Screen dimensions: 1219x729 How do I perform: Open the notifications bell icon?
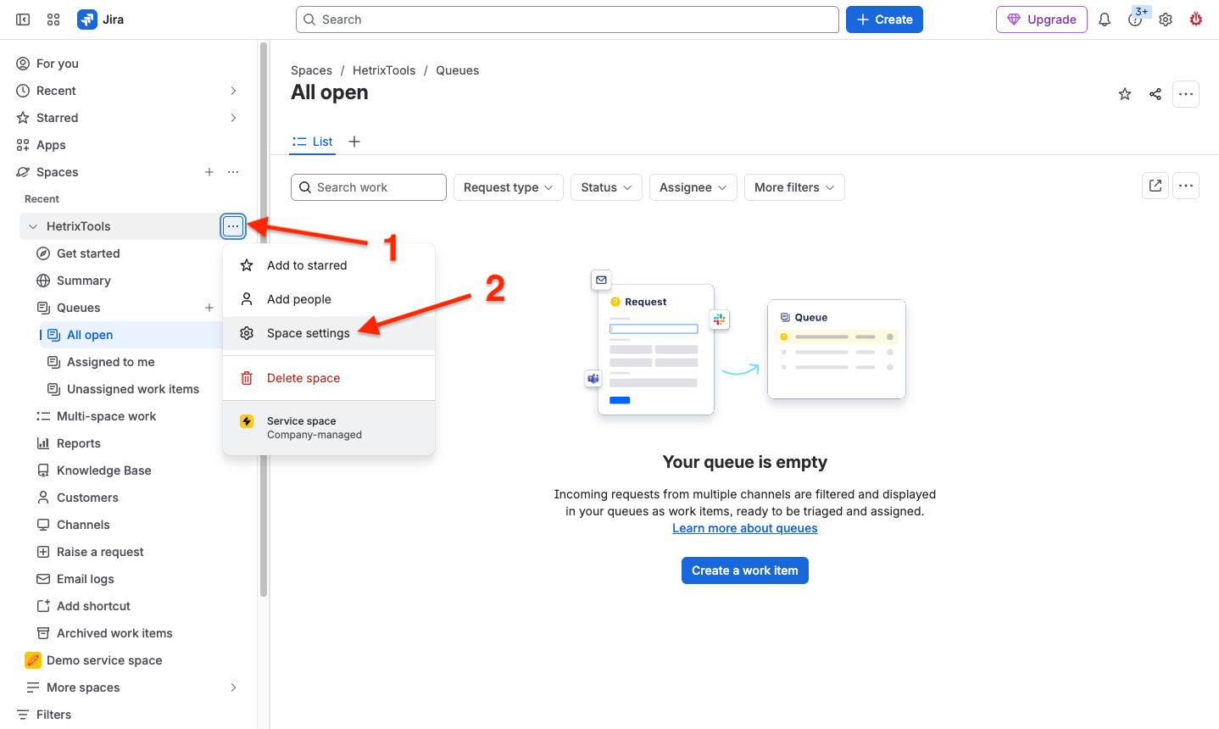(x=1105, y=19)
